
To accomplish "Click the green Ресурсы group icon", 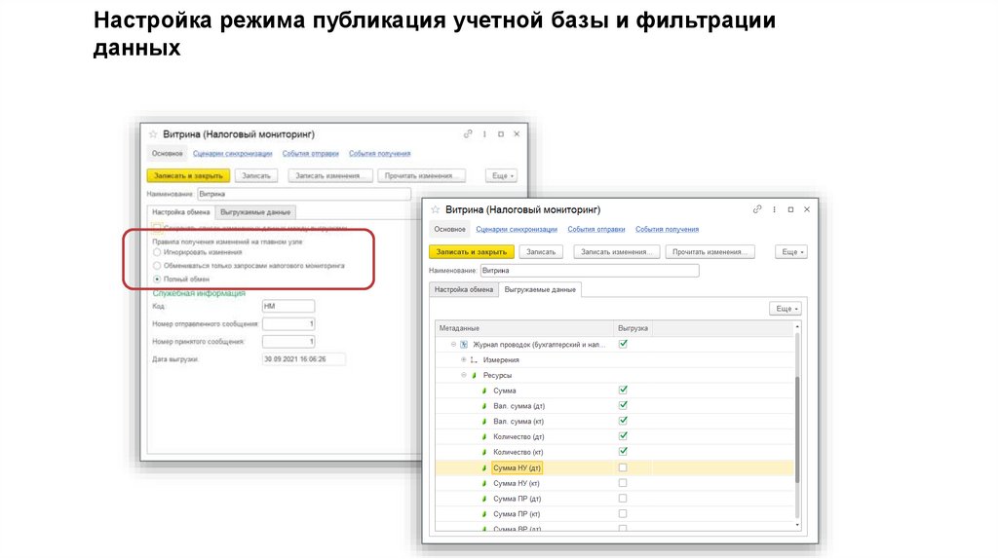I will [x=475, y=375].
